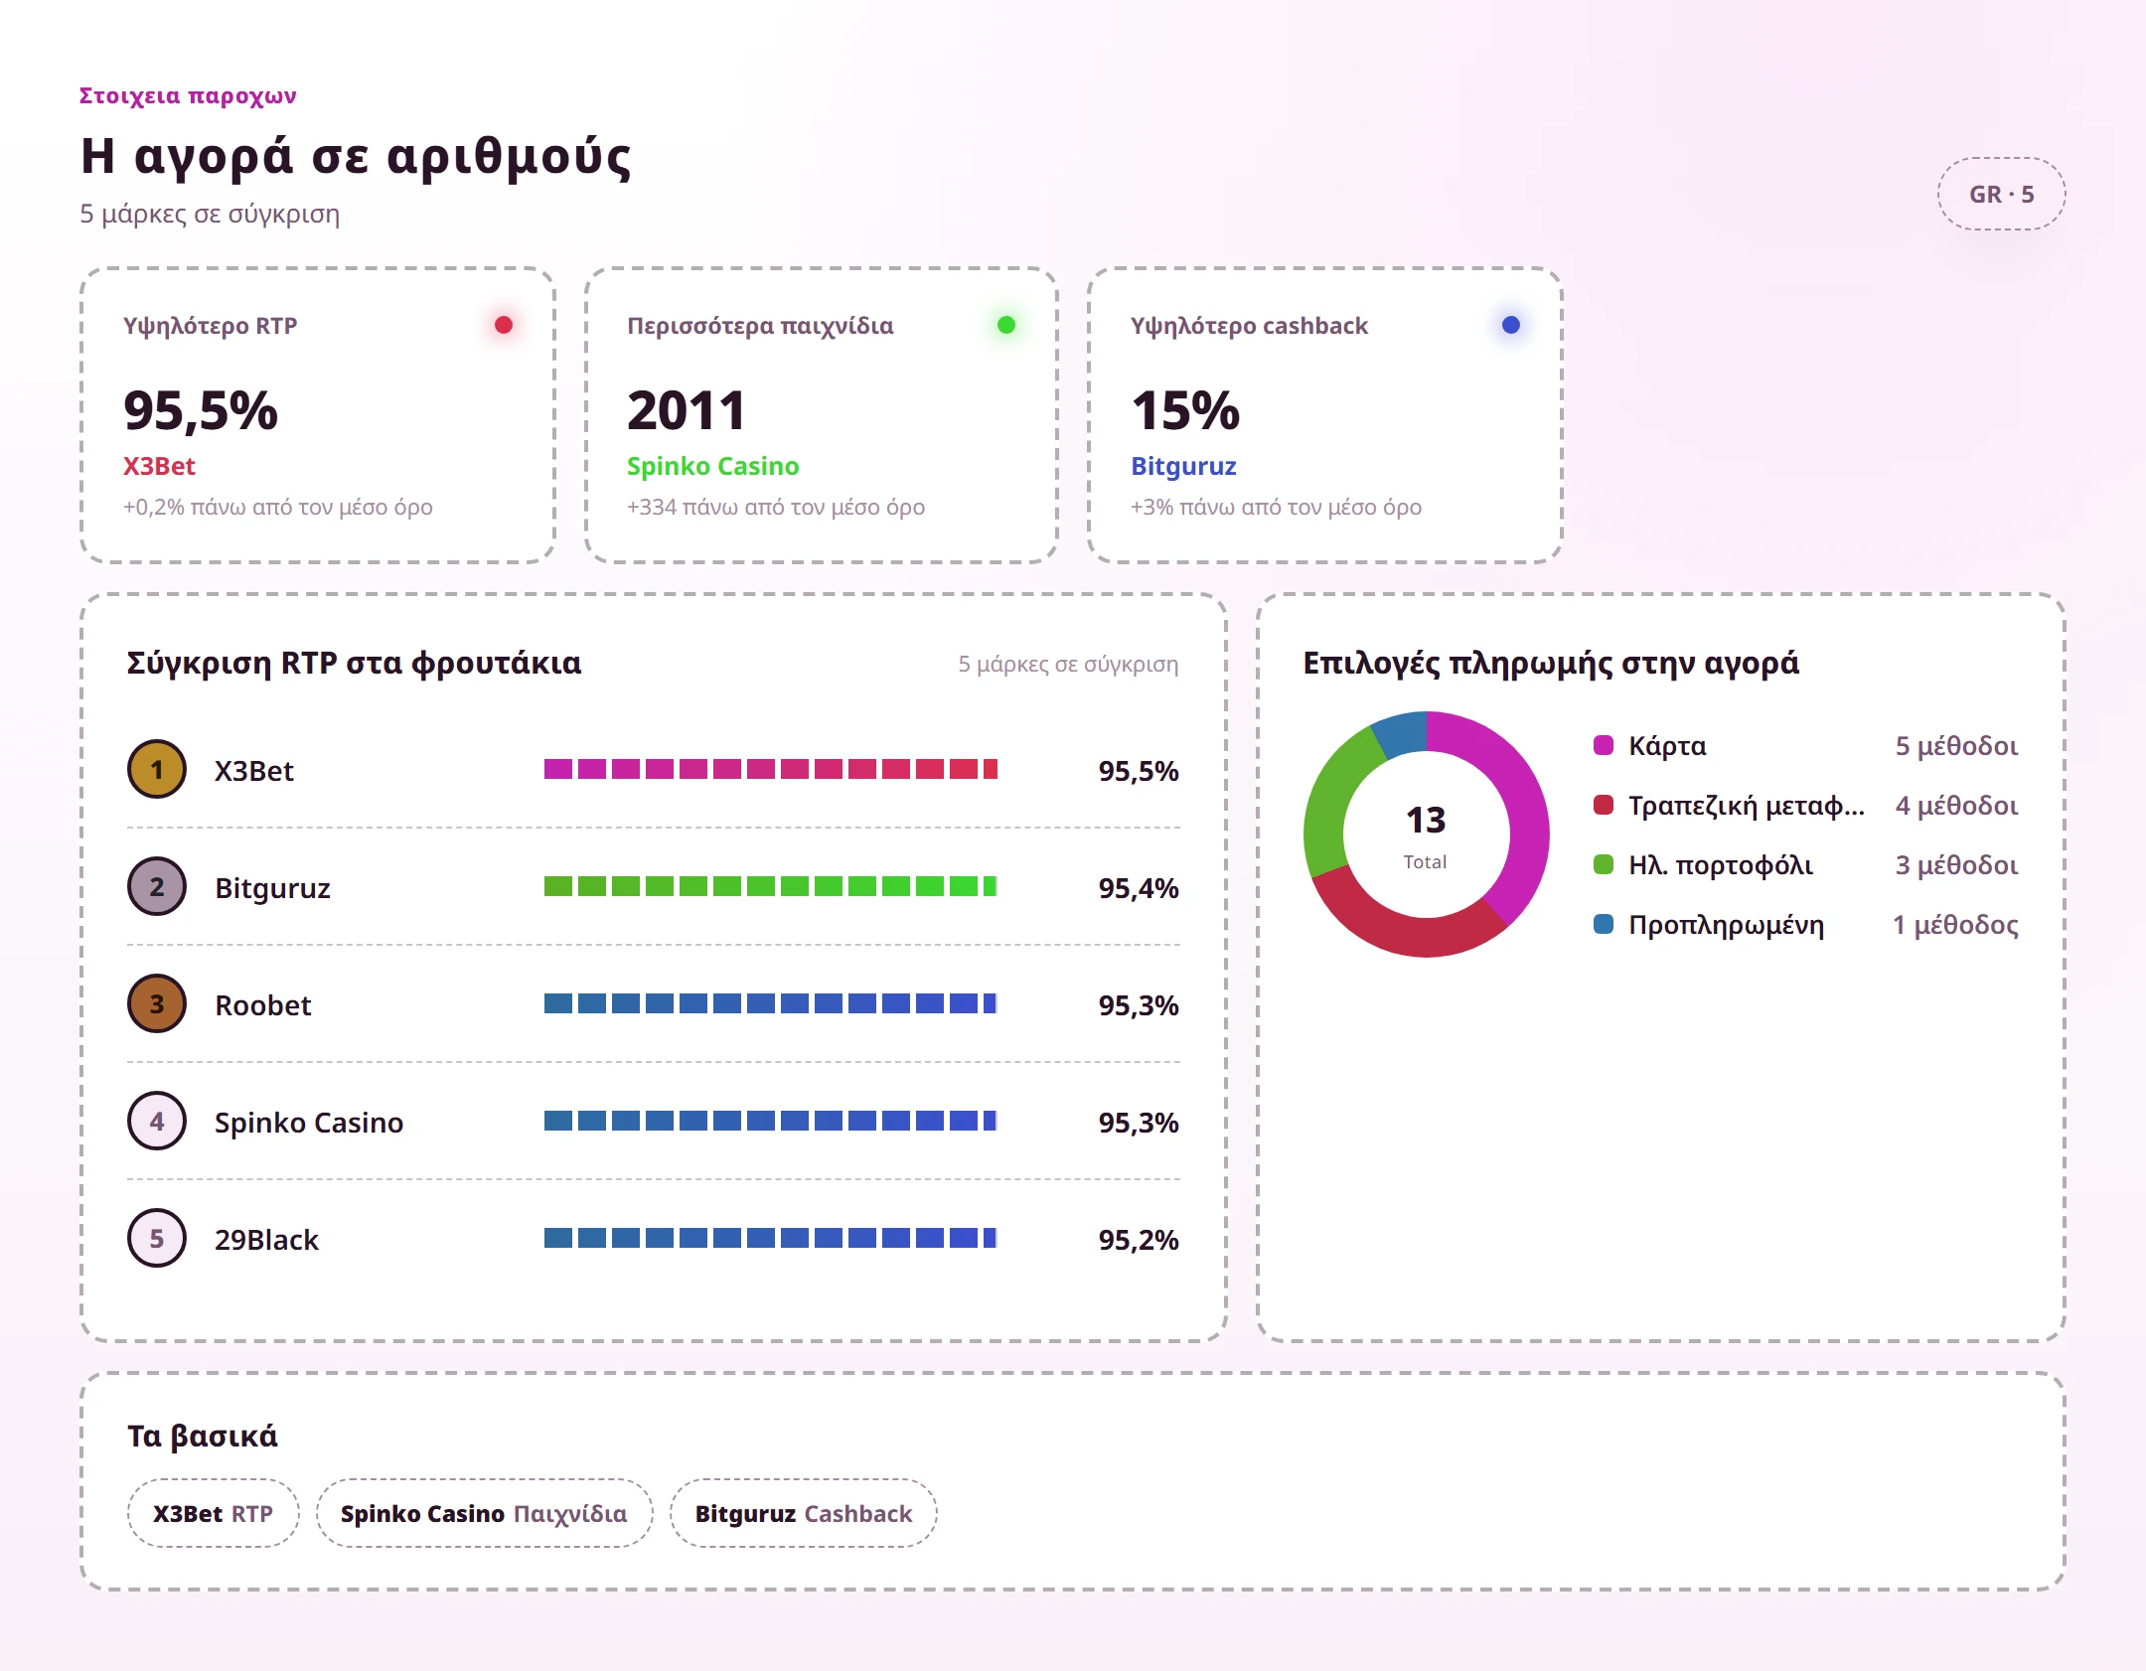Click Bitguruz name in cashback card
Viewport: 2146px width, 1671px height.
[x=1183, y=467]
